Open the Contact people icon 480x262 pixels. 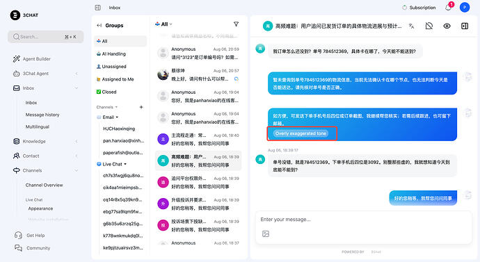click(17, 156)
